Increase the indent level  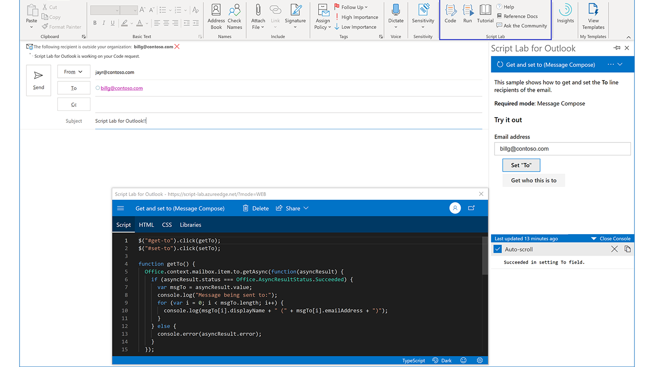[196, 22]
